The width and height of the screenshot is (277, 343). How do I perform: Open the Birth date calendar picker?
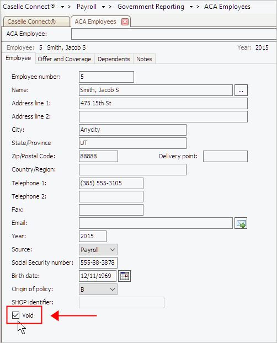click(124, 276)
